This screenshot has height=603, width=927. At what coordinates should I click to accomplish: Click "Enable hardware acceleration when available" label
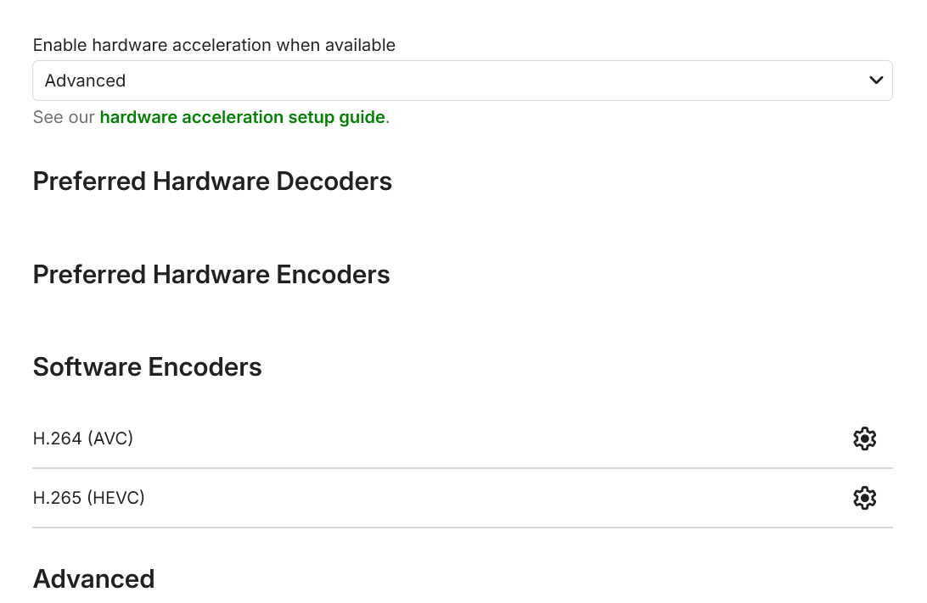coord(214,45)
